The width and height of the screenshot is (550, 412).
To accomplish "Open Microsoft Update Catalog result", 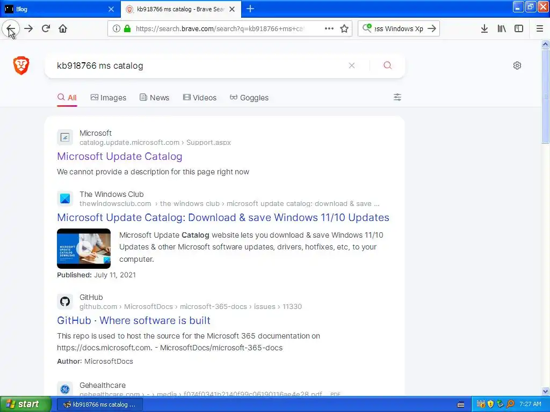I will [120, 157].
